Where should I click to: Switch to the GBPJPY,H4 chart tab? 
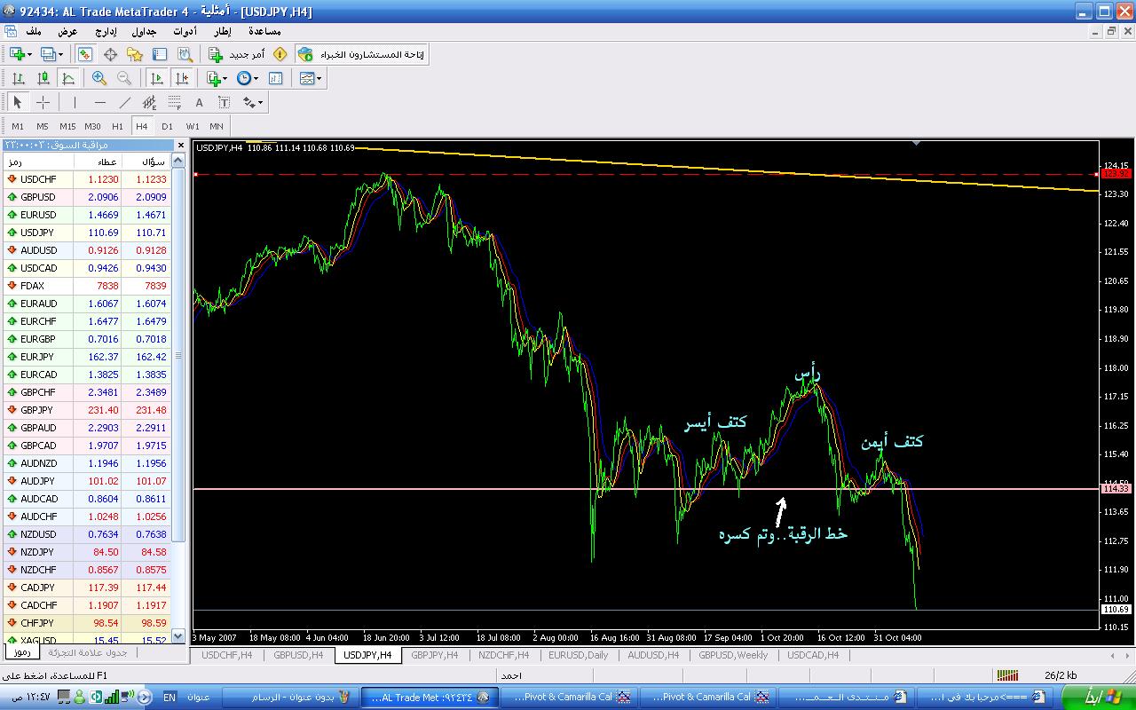[x=437, y=655]
